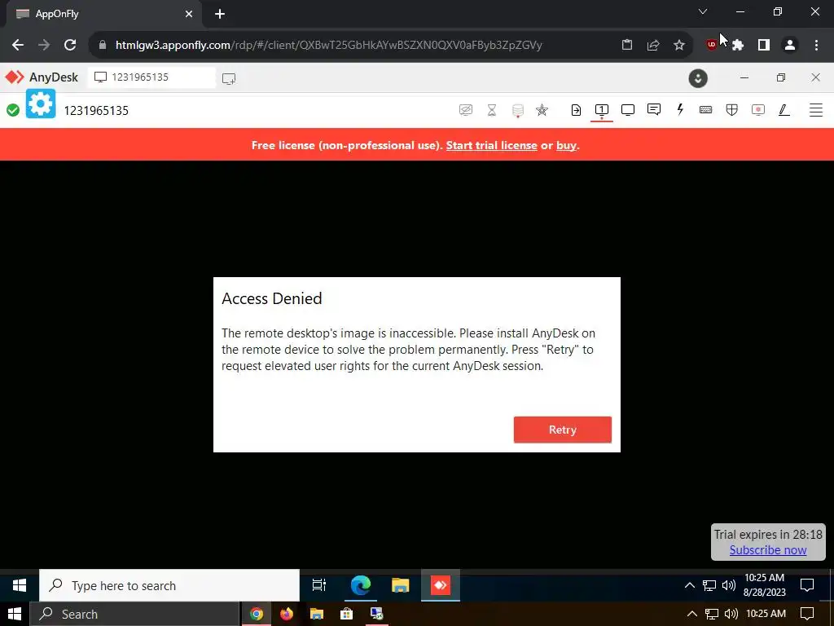The height and width of the screenshot is (626, 834).
Task: Open remote notification center icon
Action: [x=807, y=585]
